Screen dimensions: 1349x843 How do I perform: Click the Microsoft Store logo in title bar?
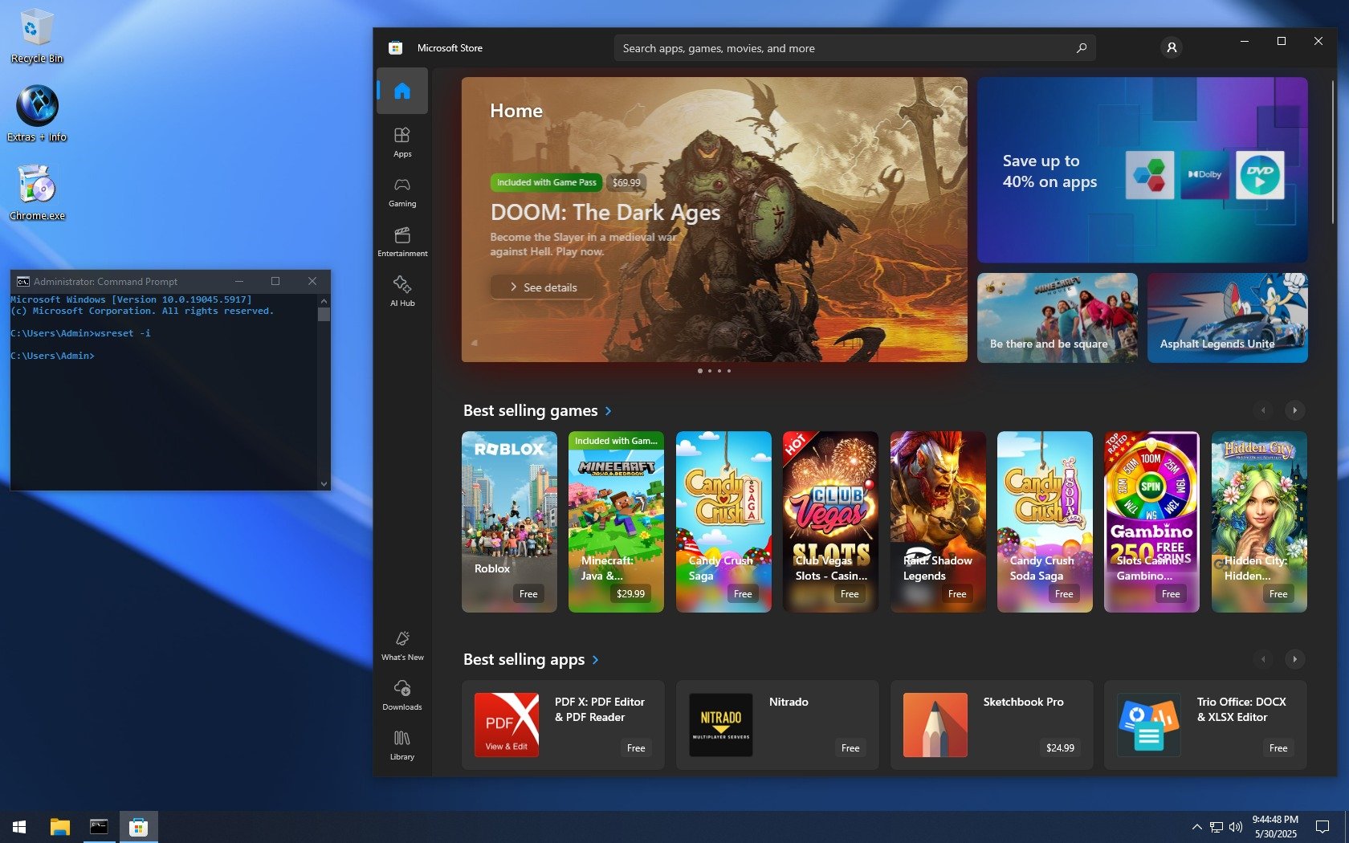tap(395, 48)
